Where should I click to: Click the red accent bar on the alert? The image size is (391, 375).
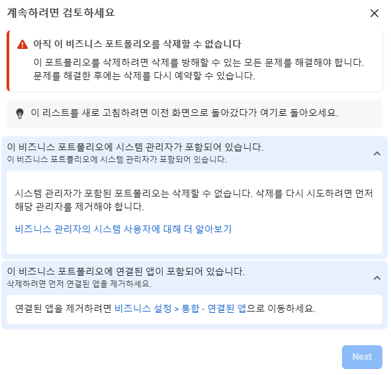pos(8,61)
